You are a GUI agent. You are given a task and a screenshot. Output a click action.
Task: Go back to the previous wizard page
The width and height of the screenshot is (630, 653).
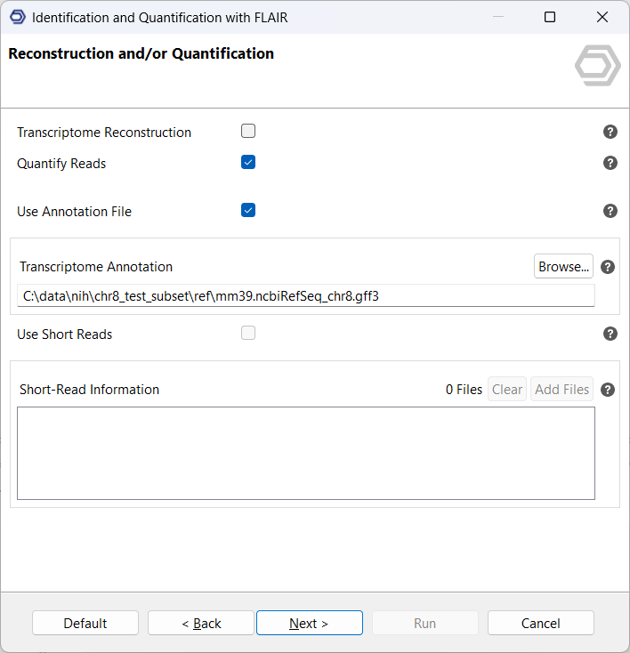click(x=201, y=623)
